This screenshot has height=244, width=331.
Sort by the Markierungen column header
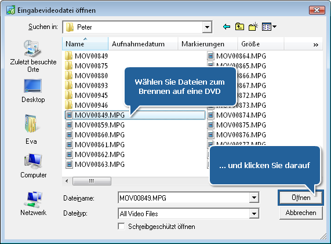208,43
